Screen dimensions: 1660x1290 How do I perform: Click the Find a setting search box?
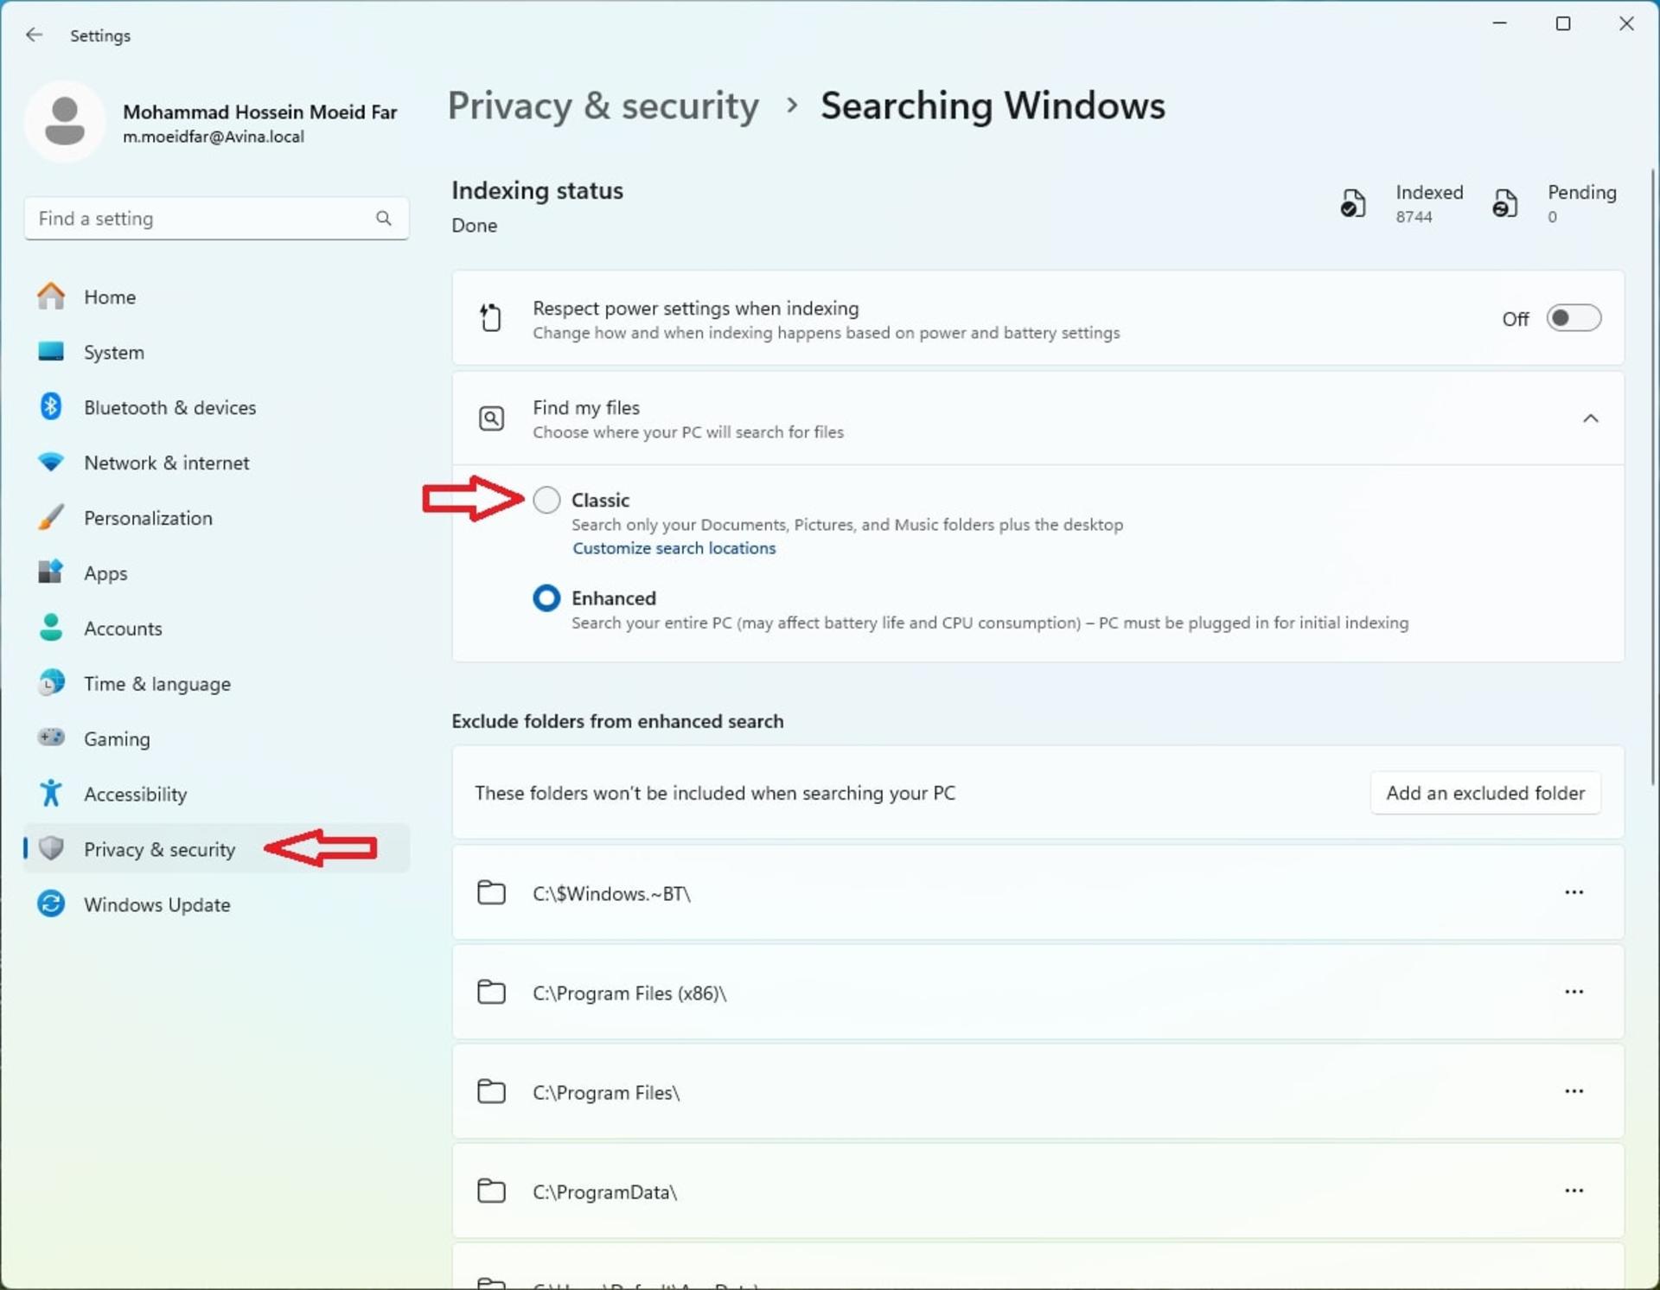coord(216,218)
